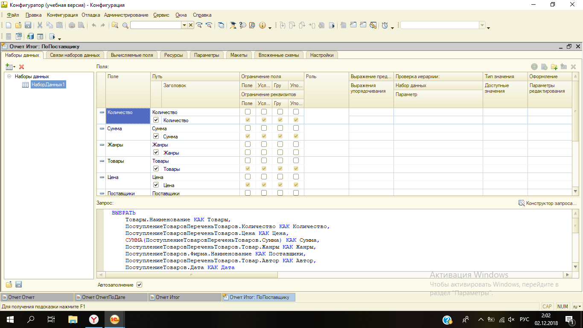Open the Windows notification center icon
The width and height of the screenshot is (583, 328).
(569, 319)
